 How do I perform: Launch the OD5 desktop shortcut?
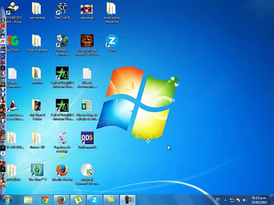(87, 140)
